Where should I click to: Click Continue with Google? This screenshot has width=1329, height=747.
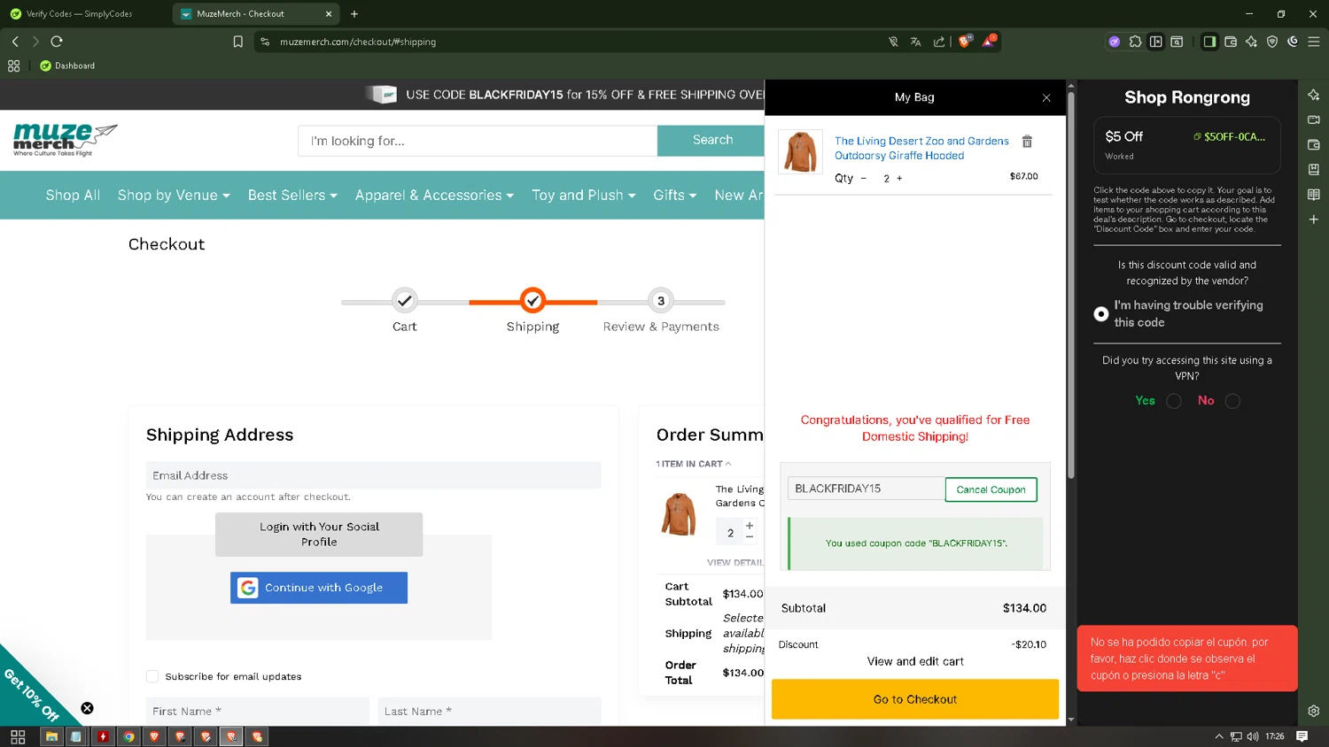319,588
